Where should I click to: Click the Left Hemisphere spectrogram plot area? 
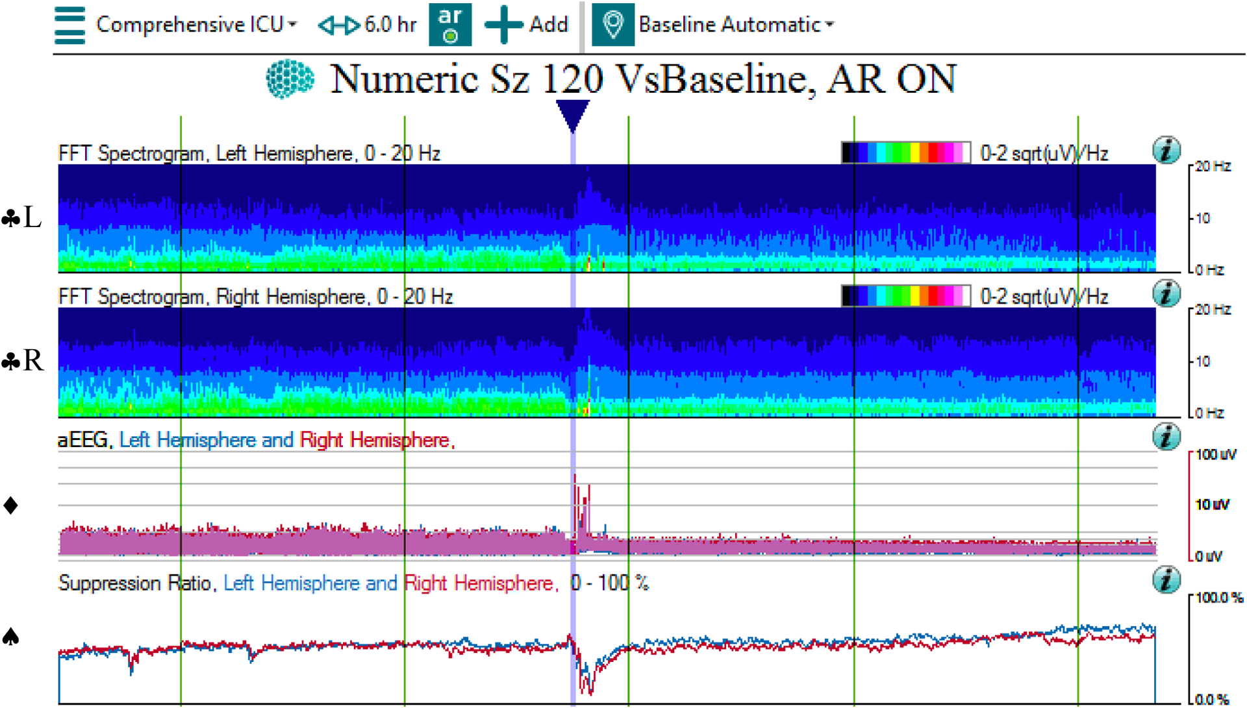(607, 218)
